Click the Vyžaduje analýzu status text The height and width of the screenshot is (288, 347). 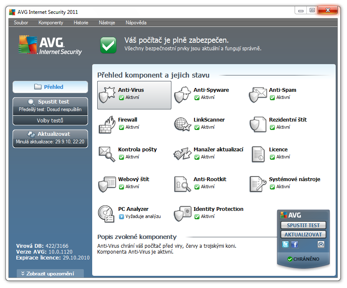pos(143,216)
